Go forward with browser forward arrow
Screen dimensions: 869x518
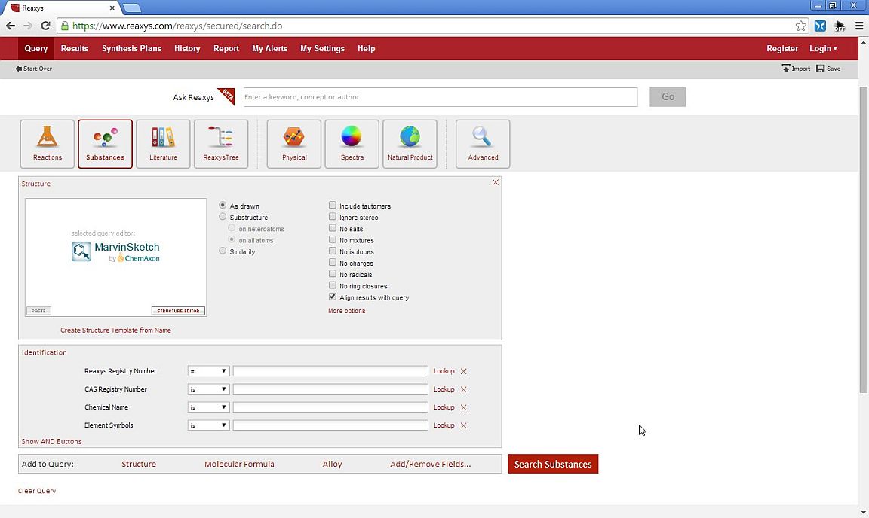pyautogui.click(x=28, y=26)
